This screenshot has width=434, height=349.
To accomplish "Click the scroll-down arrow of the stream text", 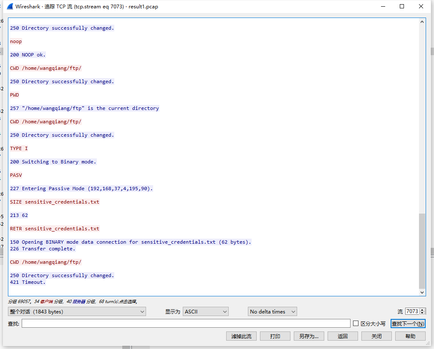I will point(422,292).
